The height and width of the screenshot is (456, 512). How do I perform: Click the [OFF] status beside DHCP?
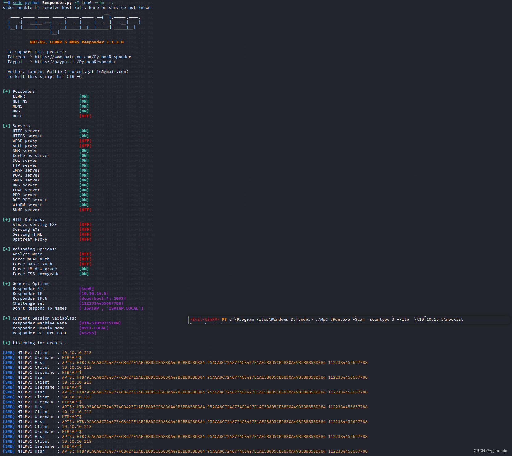pyautogui.click(x=85, y=116)
